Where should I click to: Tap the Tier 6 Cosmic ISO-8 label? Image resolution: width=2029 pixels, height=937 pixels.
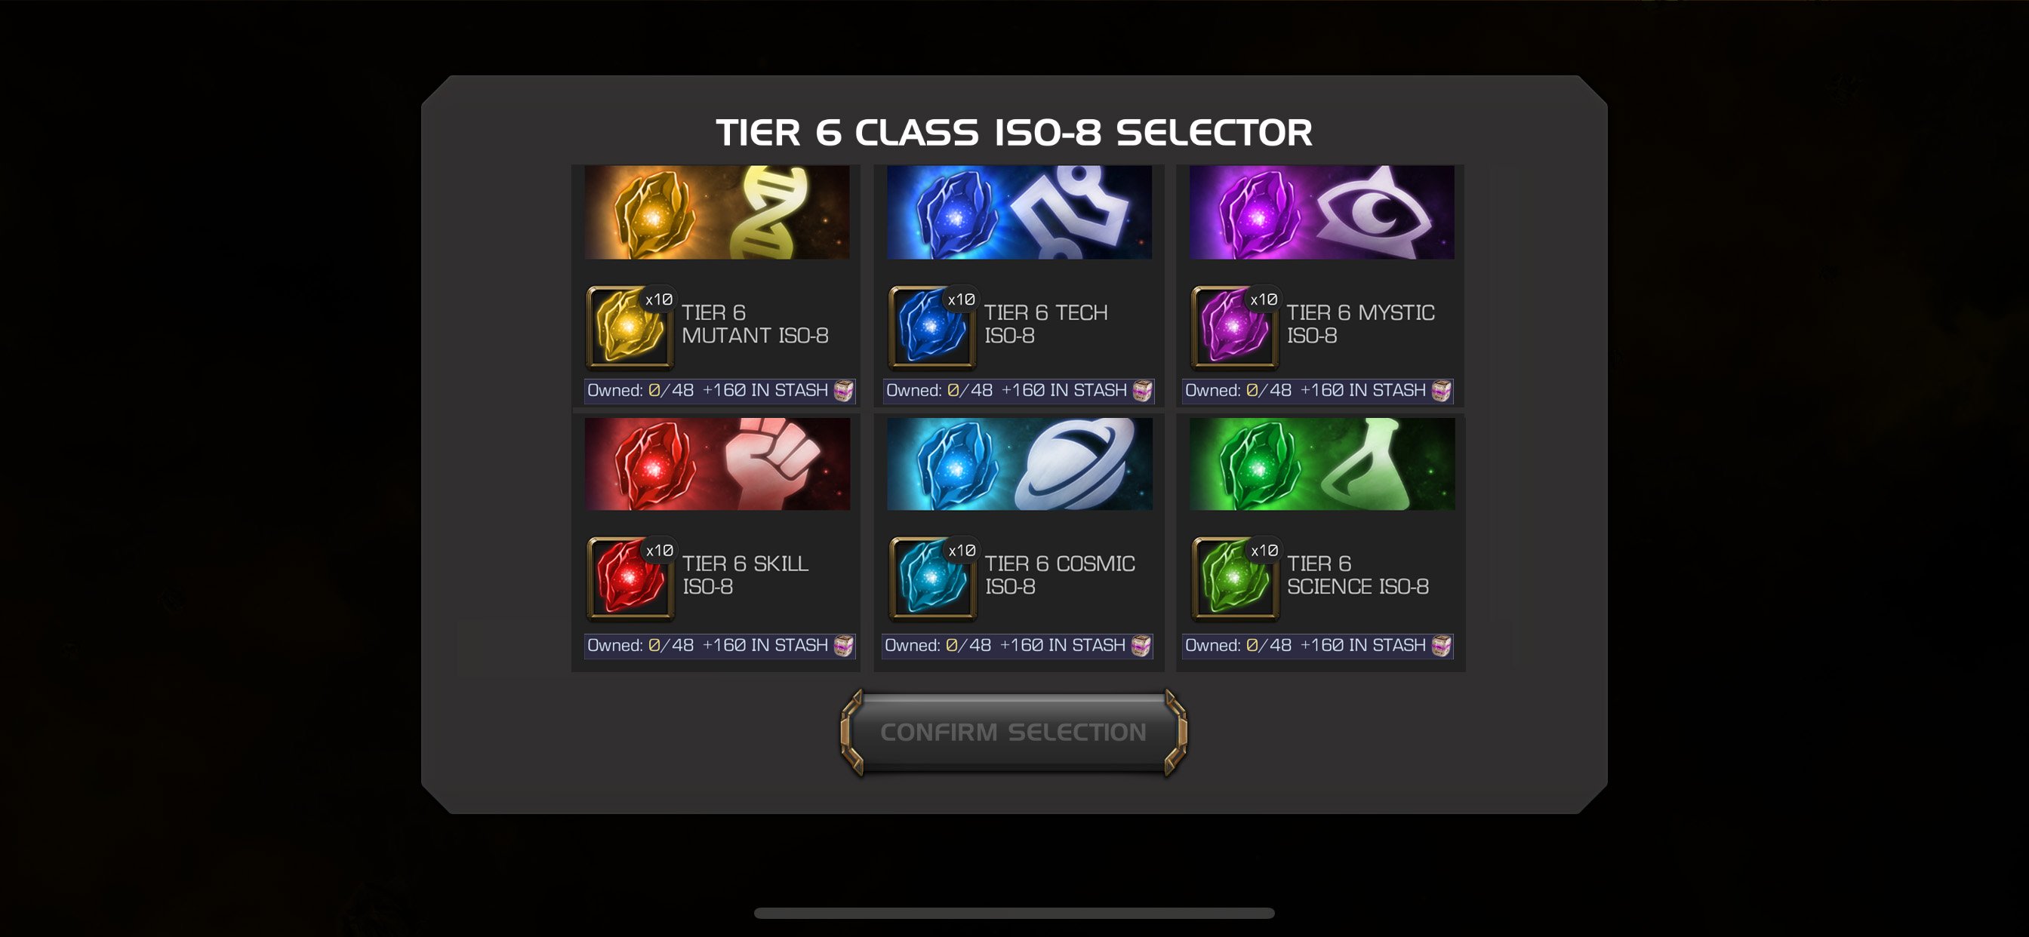click(1059, 575)
